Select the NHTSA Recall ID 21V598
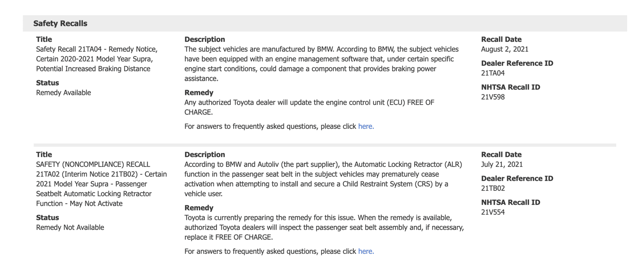 click(x=493, y=97)
